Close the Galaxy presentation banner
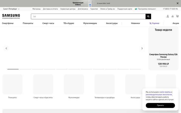The image size is (181, 113). pos(177,3)
